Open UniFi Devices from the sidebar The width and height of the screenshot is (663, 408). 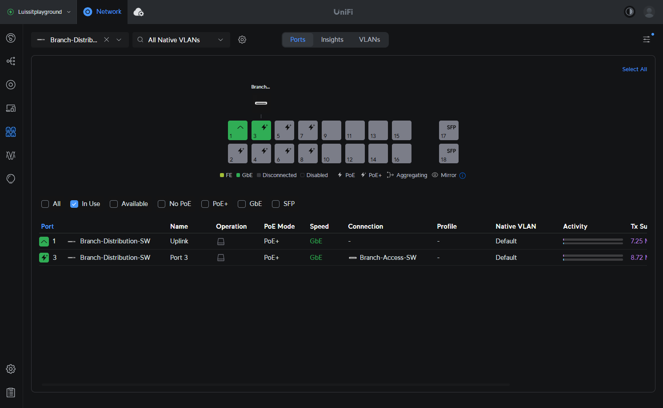[11, 85]
